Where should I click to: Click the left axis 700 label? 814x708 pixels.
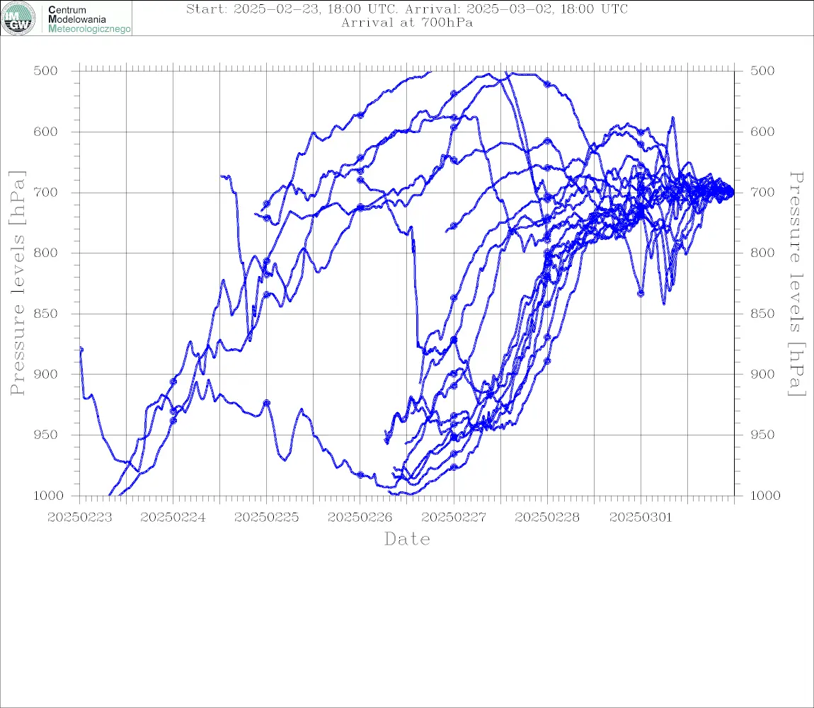click(x=46, y=192)
